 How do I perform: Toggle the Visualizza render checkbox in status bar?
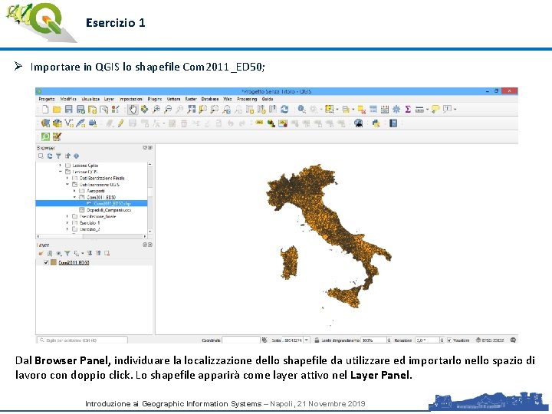click(449, 340)
